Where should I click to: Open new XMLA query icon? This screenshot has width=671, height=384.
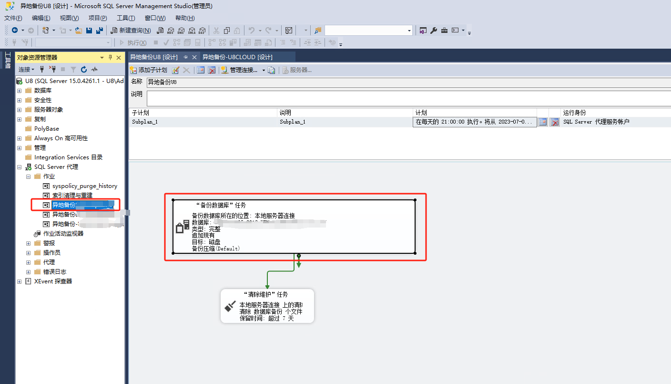pos(192,31)
